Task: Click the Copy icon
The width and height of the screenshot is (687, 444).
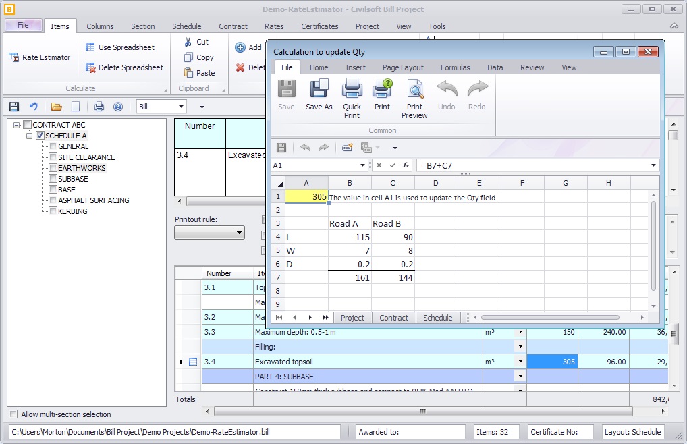Action: [x=191, y=57]
